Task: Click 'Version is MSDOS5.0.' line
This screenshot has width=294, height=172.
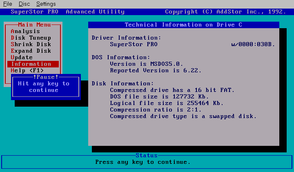Action: point(147,64)
